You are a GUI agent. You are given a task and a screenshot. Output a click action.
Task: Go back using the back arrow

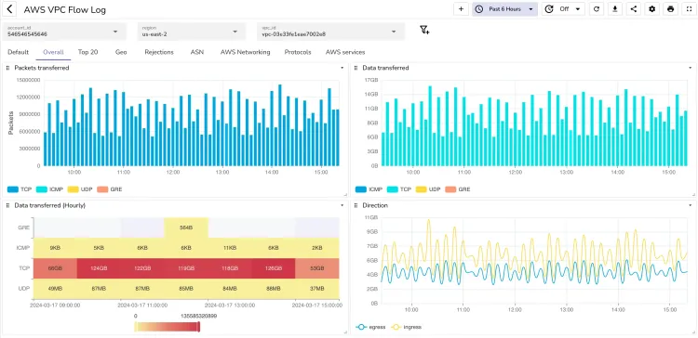coord(9,9)
